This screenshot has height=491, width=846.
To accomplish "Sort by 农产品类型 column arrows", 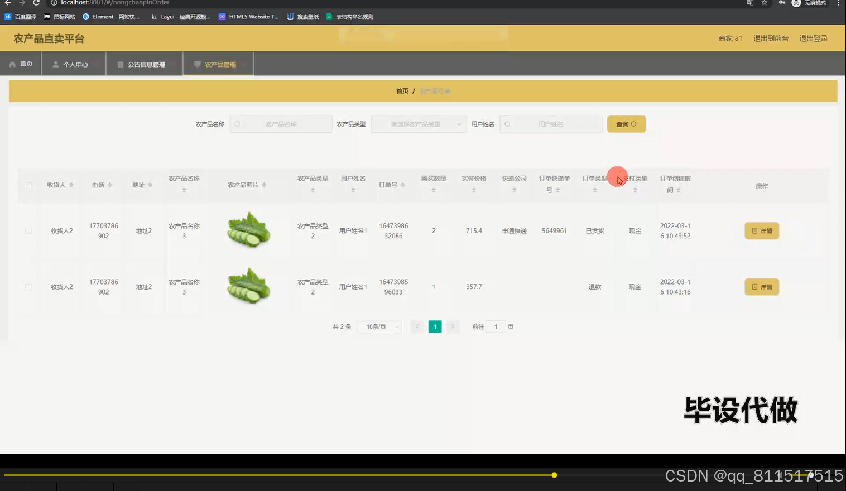I will click(x=313, y=190).
